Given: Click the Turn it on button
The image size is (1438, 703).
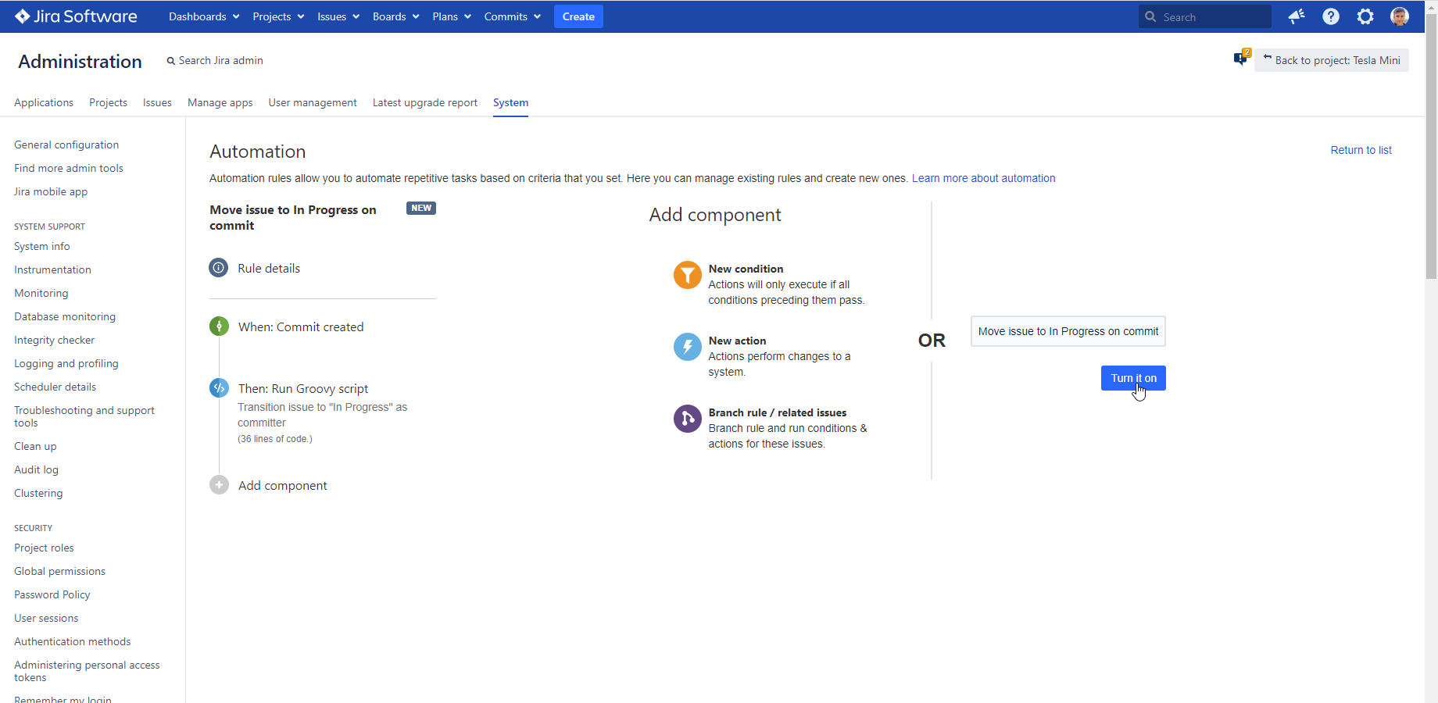Looking at the screenshot, I should click(1133, 378).
